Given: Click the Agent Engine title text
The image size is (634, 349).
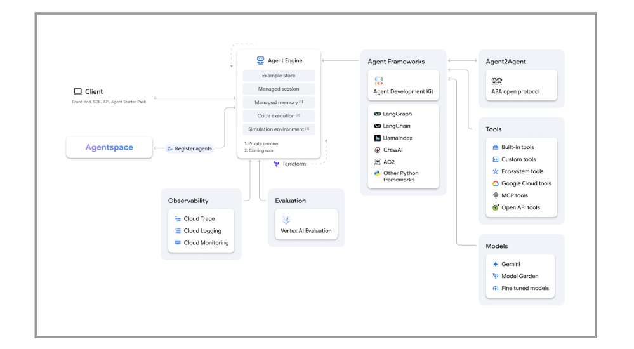Looking at the screenshot, I should coord(285,60).
